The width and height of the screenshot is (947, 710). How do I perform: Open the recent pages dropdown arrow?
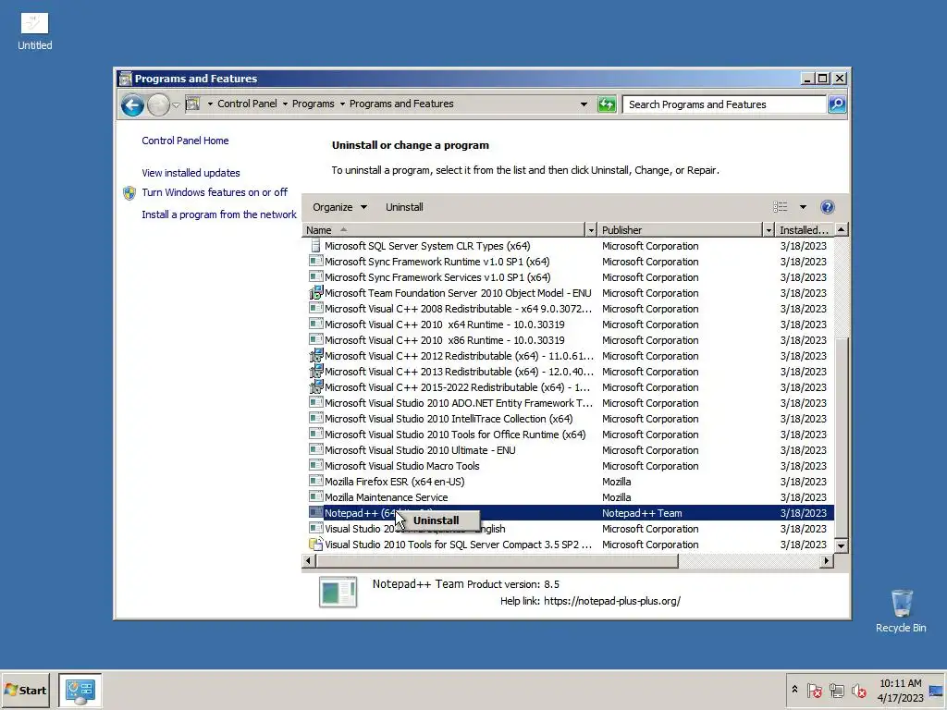pos(176,105)
